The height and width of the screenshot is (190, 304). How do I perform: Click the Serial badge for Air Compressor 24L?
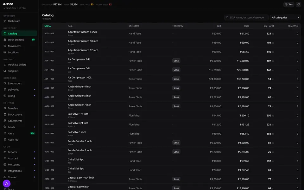tap(176, 61)
